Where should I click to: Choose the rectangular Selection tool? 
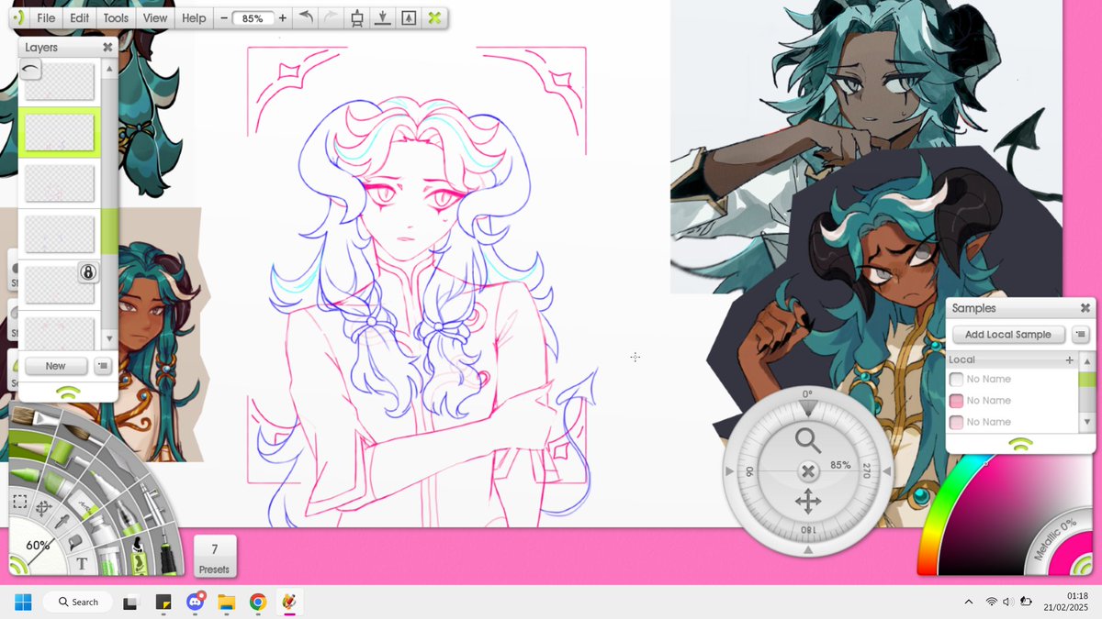tap(20, 502)
